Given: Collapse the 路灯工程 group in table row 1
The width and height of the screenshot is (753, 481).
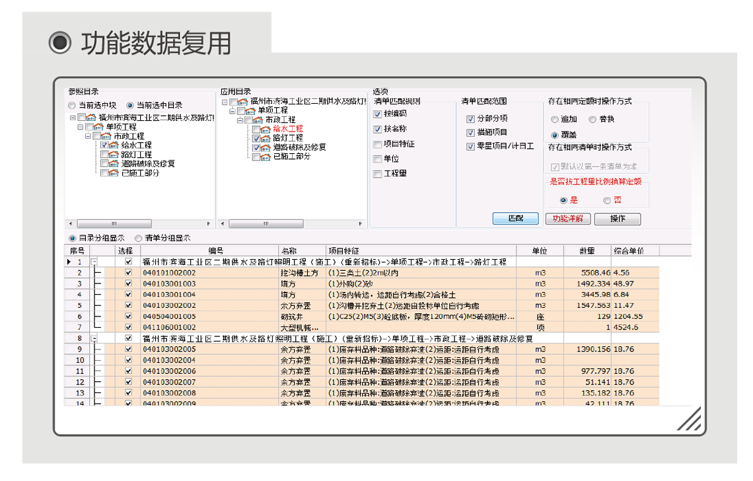Looking at the screenshot, I should (x=94, y=262).
